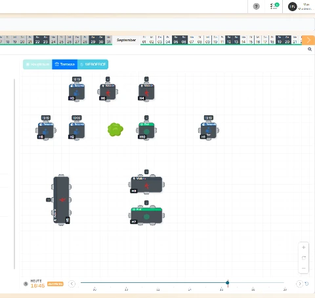Select date 29 in the calendar strip
This screenshot has height=298, width=315.
coord(93,40)
